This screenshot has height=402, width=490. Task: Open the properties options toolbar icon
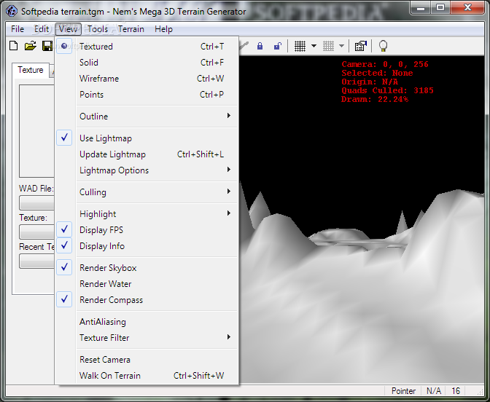click(x=361, y=46)
